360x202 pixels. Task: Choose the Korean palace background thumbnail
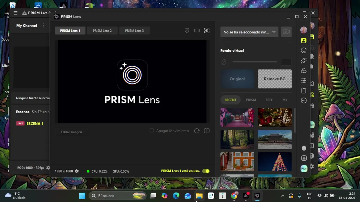tap(275, 140)
